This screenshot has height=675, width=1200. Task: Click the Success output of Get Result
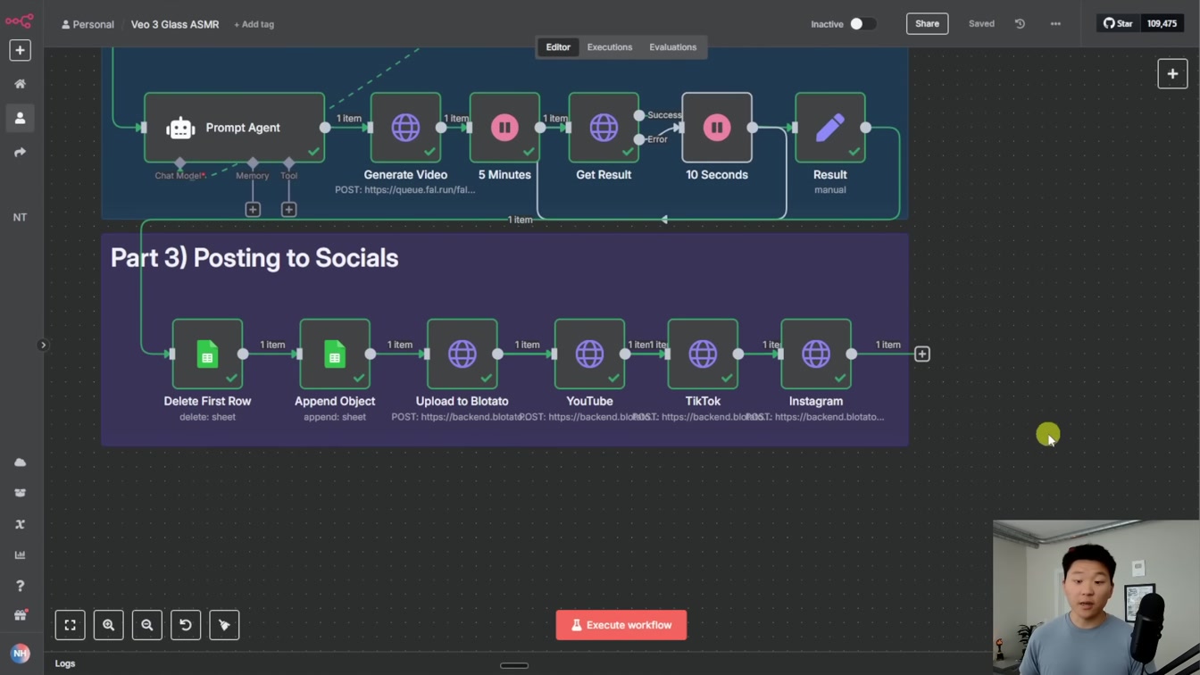pyautogui.click(x=639, y=115)
